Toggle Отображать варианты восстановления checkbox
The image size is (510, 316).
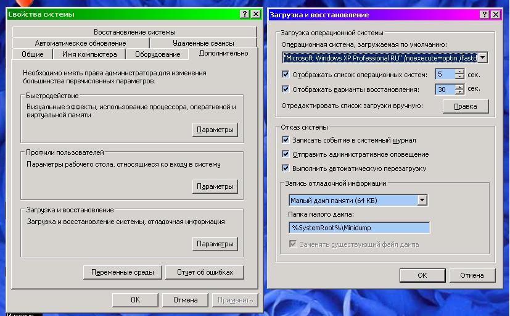point(286,89)
